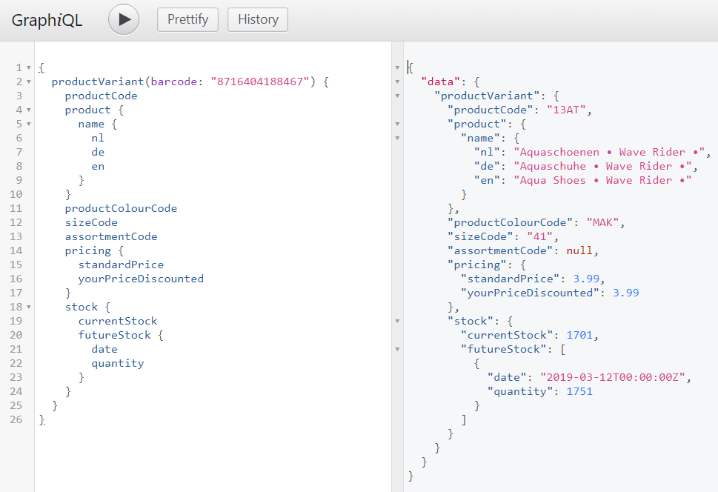The image size is (718, 492).
Task: Click the Prettify button
Action: coord(187,20)
